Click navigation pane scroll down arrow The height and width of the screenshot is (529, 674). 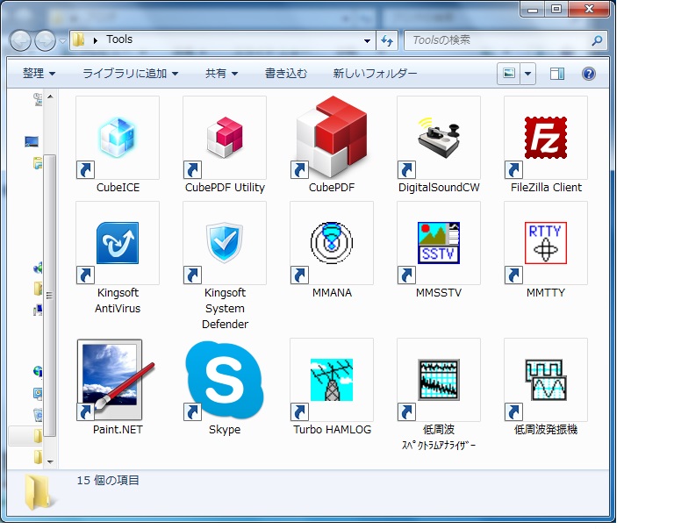[50, 462]
